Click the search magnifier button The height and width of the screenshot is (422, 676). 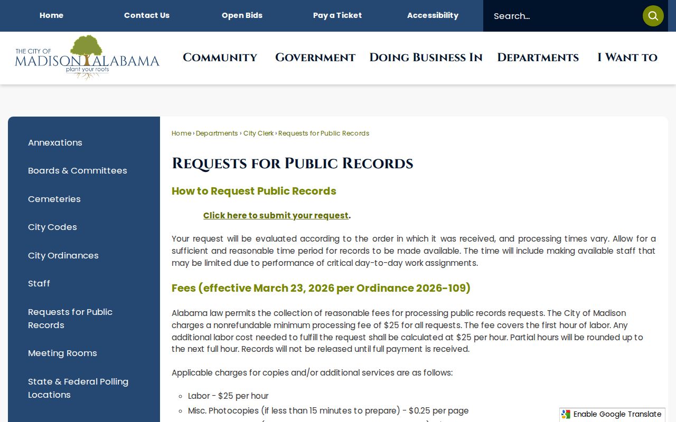click(653, 16)
